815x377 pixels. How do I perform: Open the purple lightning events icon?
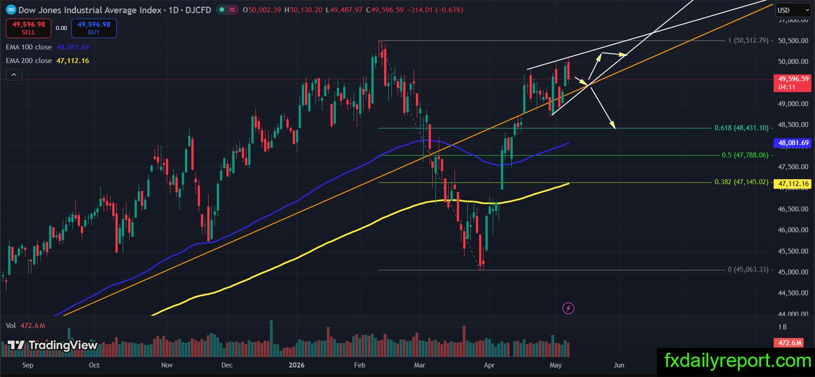tap(568, 308)
